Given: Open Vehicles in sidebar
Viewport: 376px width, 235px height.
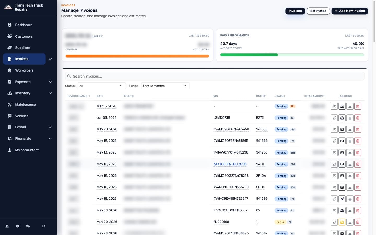Looking at the screenshot, I should coord(22,116).
